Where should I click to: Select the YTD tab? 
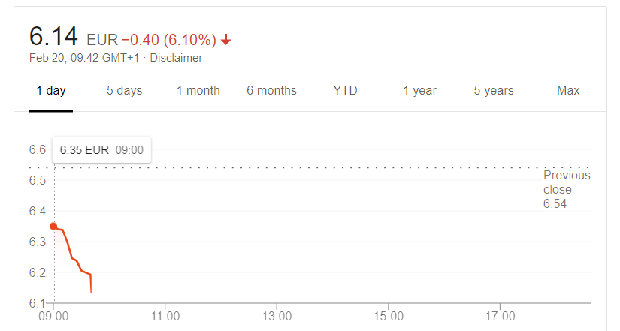point(345,91)
